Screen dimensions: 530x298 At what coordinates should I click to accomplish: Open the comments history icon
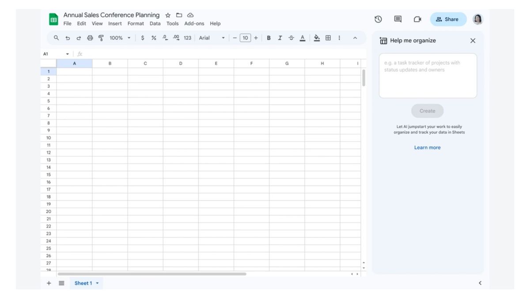coord(397,19)
